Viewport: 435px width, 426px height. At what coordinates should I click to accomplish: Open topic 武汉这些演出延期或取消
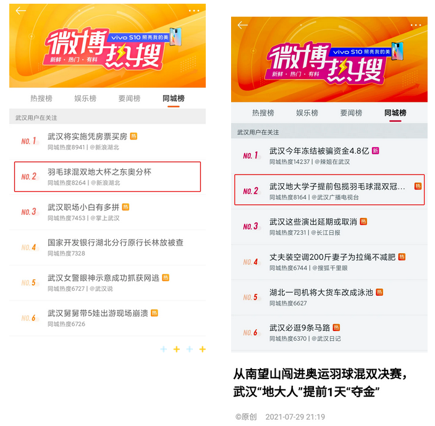pyautogui.click(x=329, y=227)
